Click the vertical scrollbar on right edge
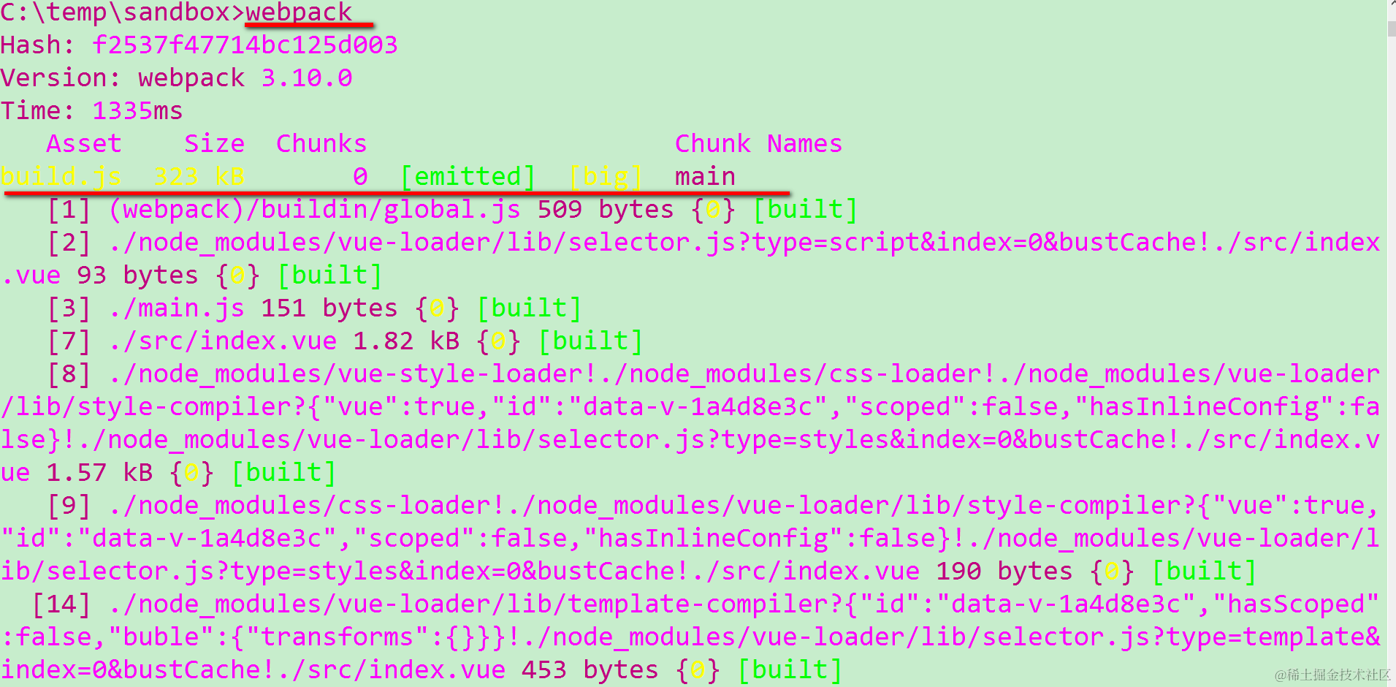 (x=1391, y=343)
